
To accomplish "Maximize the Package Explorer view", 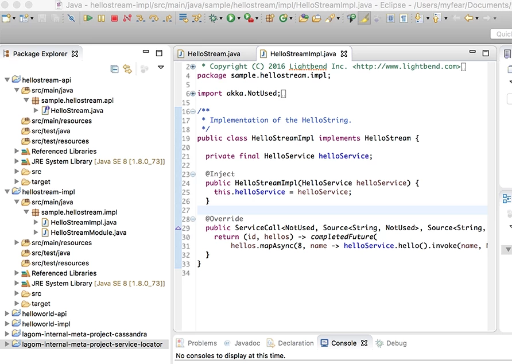I will click(x=159, y=53).
